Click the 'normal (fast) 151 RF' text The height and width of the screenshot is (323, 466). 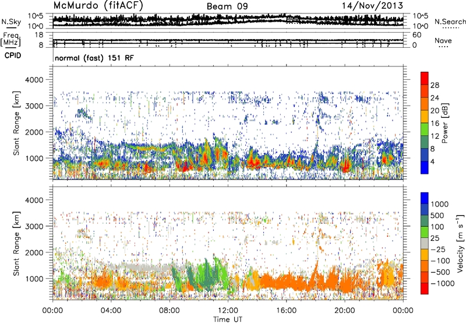[x=94, y=58]
